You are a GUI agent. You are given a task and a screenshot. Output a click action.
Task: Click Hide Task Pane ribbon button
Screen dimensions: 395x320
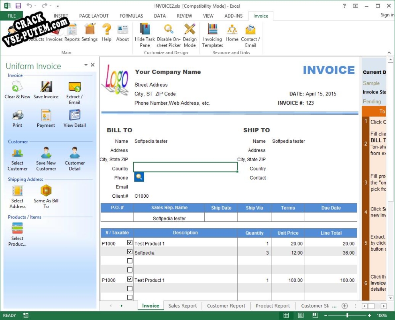click(x=145, y=35)
